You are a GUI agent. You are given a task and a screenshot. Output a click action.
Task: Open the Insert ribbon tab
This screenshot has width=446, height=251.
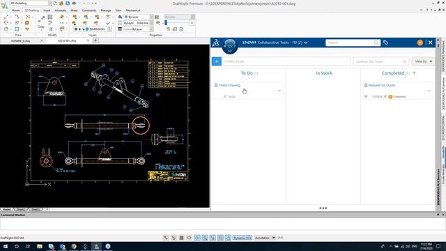click(47, 10)
